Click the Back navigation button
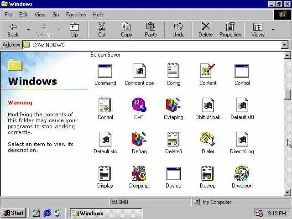Image resolution: width=292 pixels, height=219 pixels. click(13, 29)
